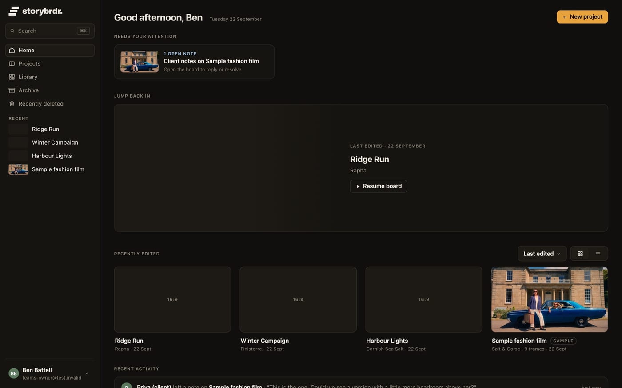Screen dimensions: 622x388
Task: Switch to grid view
Action: click(580, 254)
